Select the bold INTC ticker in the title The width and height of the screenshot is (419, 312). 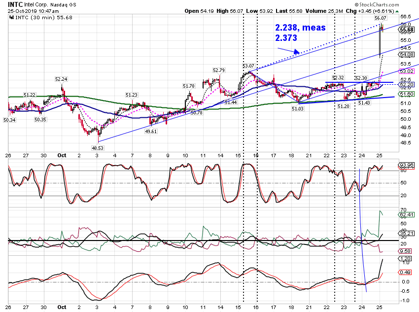click(15, 4)
